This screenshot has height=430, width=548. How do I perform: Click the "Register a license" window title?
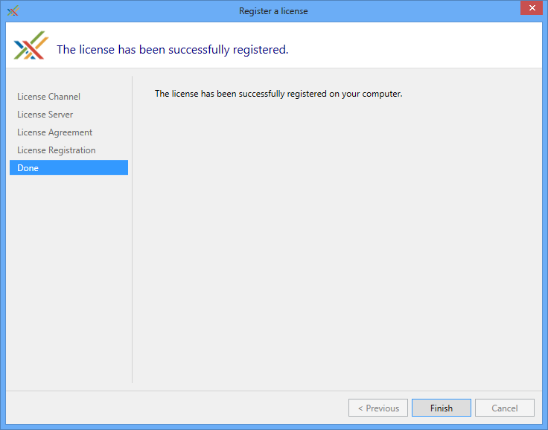tap(273, 11)
